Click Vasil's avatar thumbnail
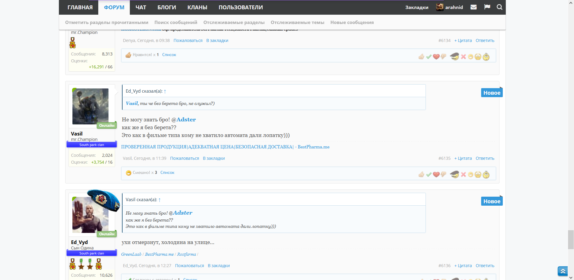574x280 pixels. [90, 106]
